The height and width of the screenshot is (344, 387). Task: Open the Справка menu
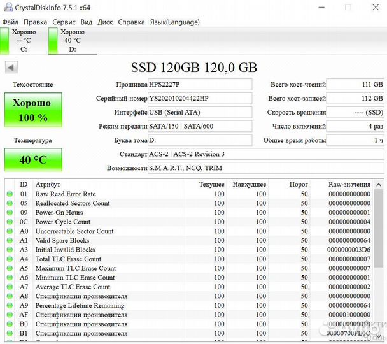click(x=131, y=22)
